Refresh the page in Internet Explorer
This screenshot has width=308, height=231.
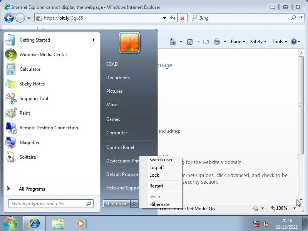pyautogui.click(x=173, y=18)
